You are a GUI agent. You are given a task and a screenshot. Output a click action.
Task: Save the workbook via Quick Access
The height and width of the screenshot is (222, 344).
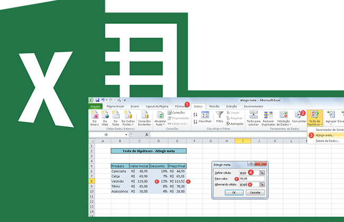click(x=97, y=100)
